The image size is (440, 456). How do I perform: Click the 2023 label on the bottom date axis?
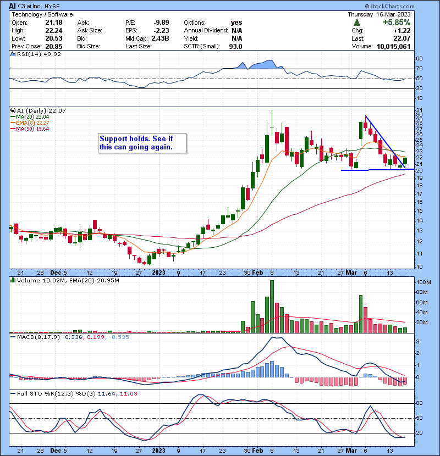(x=159, y=451)
